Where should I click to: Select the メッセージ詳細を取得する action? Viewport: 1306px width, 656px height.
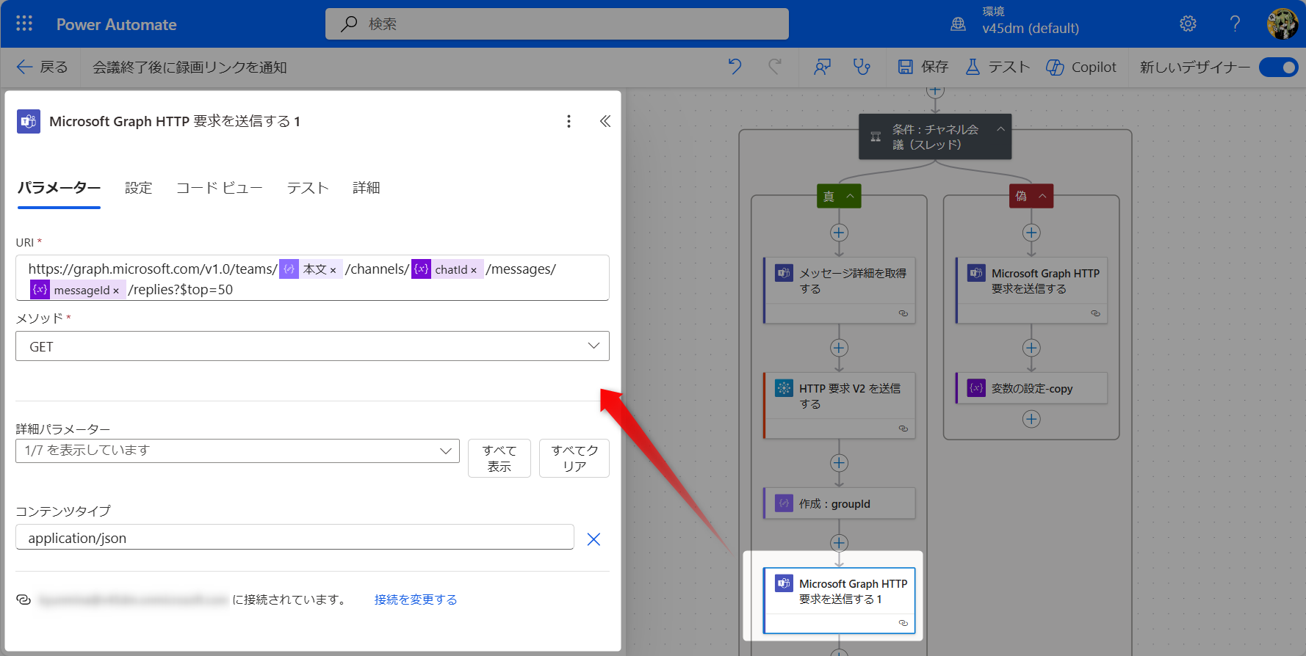click(x=839, y=290)
